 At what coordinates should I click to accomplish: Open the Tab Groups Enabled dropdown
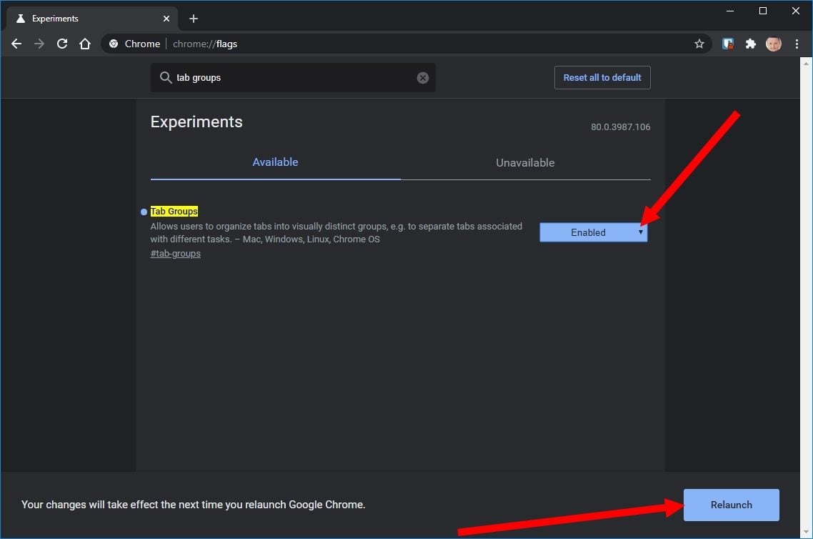point(593,232)
